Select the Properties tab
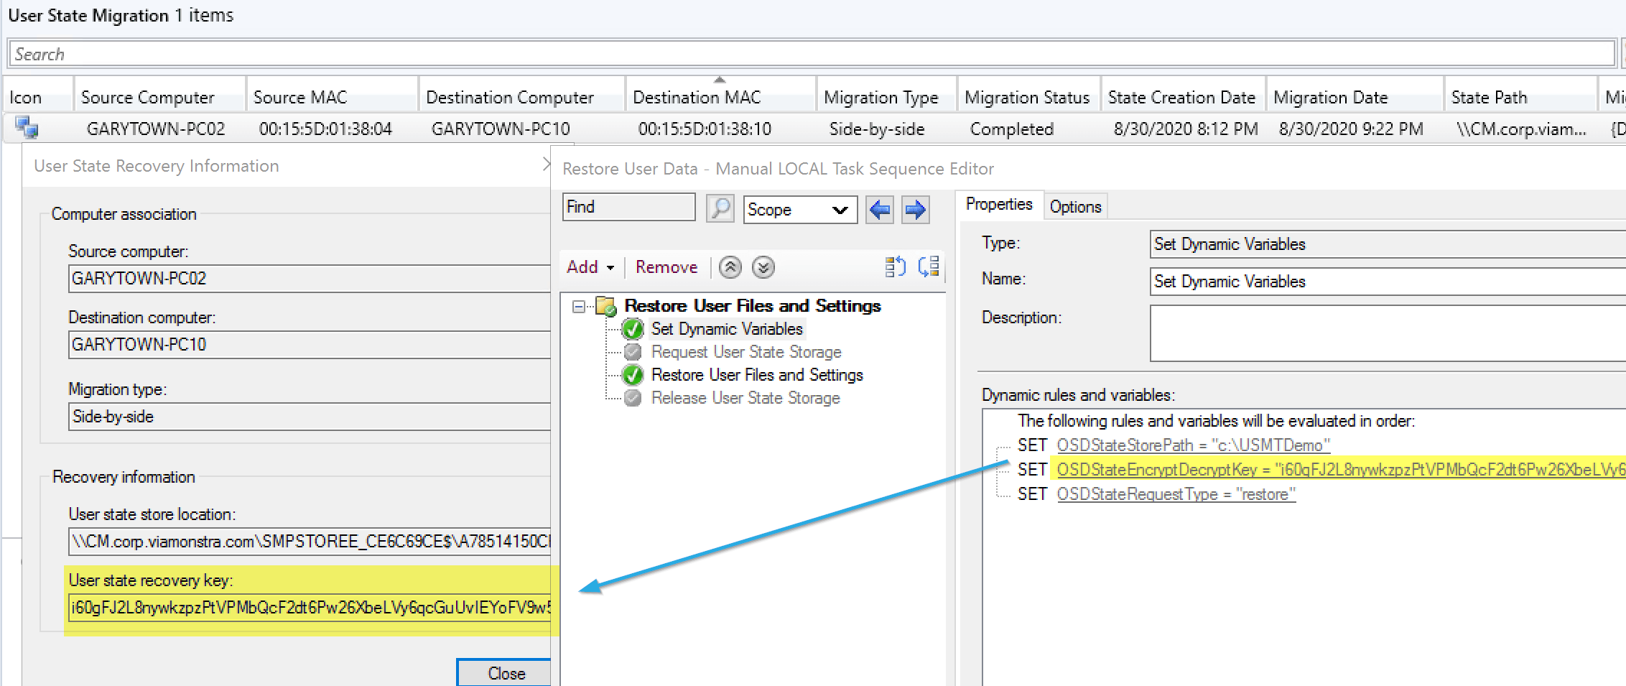 tap(998, 205)
